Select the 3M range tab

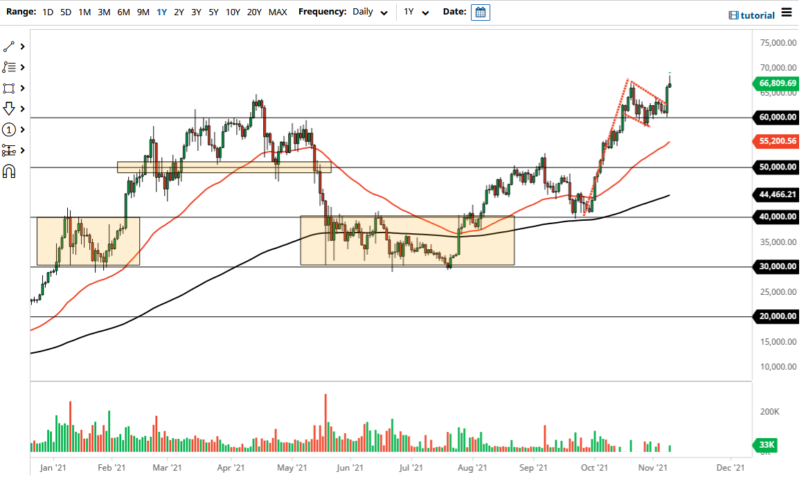click(x=104, y=12)
